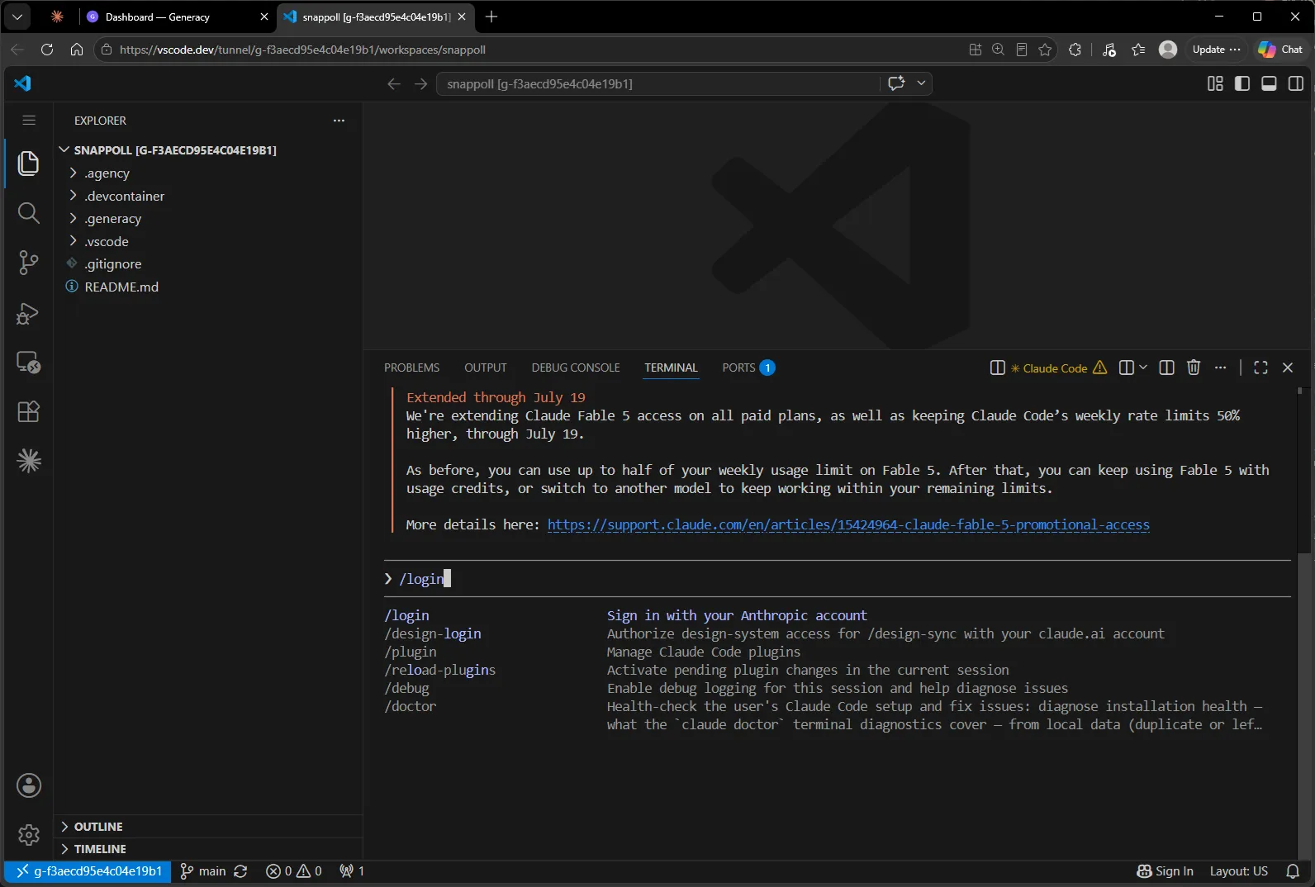Open the hamburger application menu
This screenshot has height=887, width=1315.
[x=28, y=121]
